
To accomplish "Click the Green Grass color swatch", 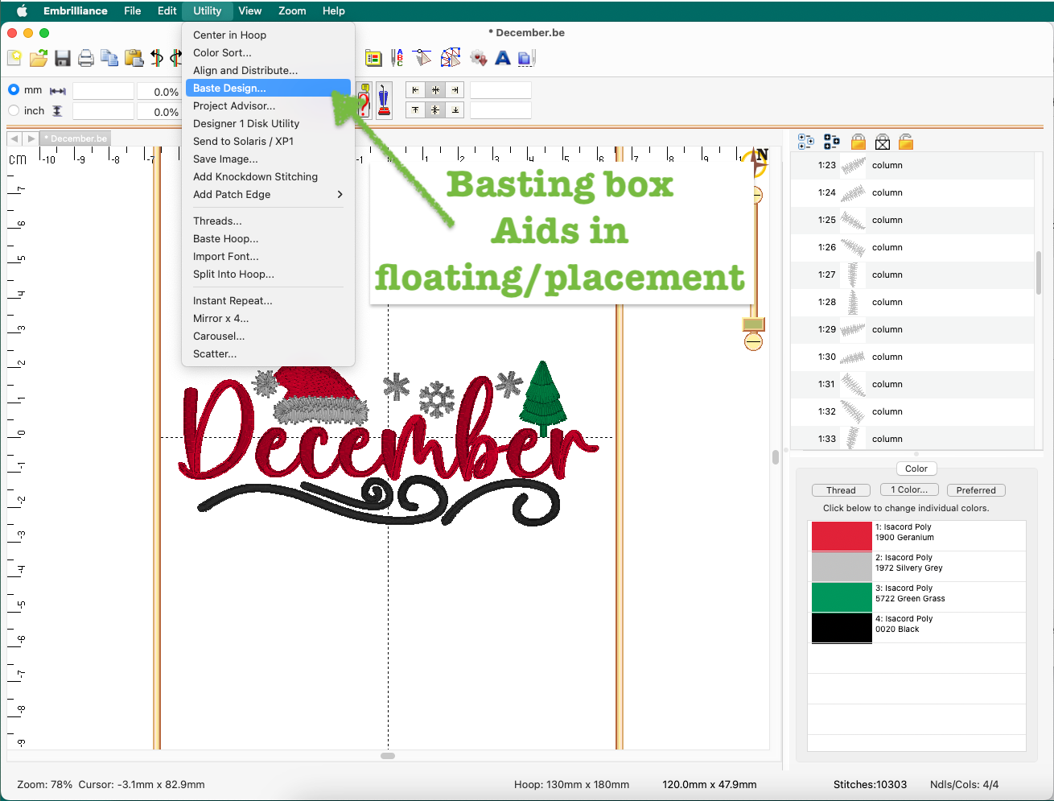I will point(842,597).
